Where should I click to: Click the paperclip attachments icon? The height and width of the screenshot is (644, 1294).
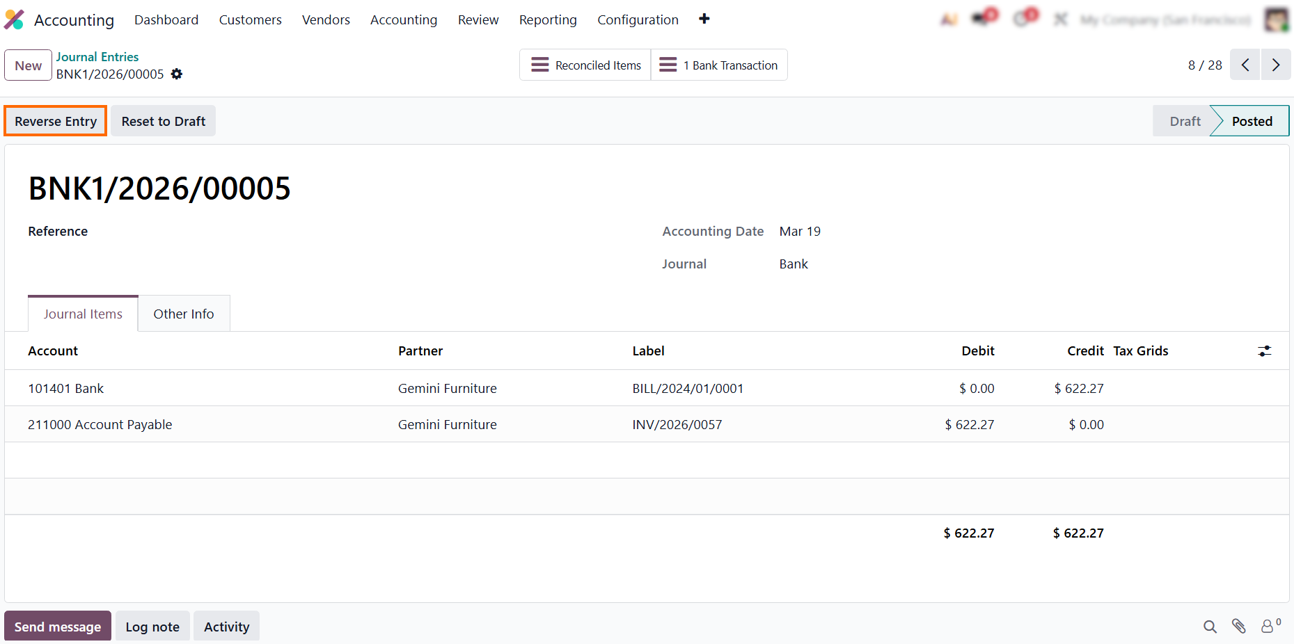[x=1238, y=627]
